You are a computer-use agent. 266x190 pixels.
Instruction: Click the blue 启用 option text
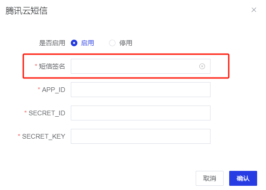tap(88, 43)
